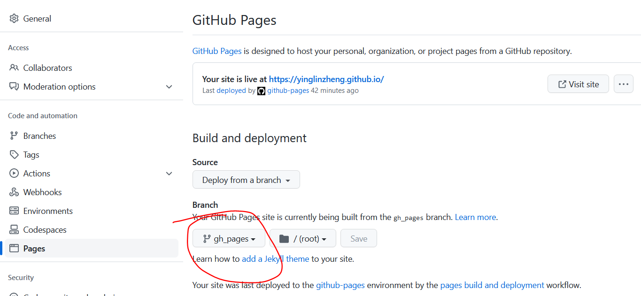Click the Branches git-branch icon in sidebar
Image resolution: width=641 pixels, height=296 pixels.
click(14, 136)
